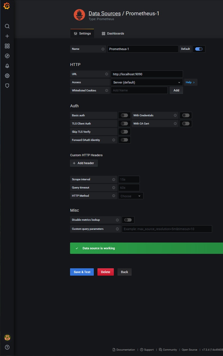Open the Alerting bell icon
The width and height of the screenshot is (223, 356).
tap(7, 66)
